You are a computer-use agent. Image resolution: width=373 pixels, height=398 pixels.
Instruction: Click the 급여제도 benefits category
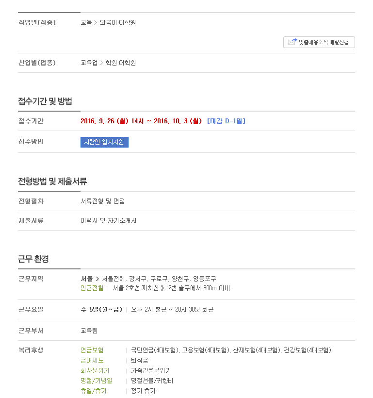click(x=92, y=361)
